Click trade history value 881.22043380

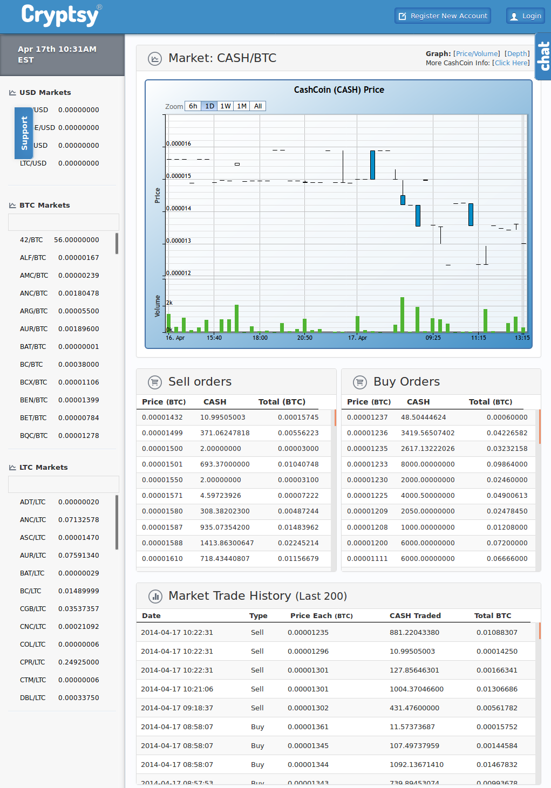(x=414, y=633)
